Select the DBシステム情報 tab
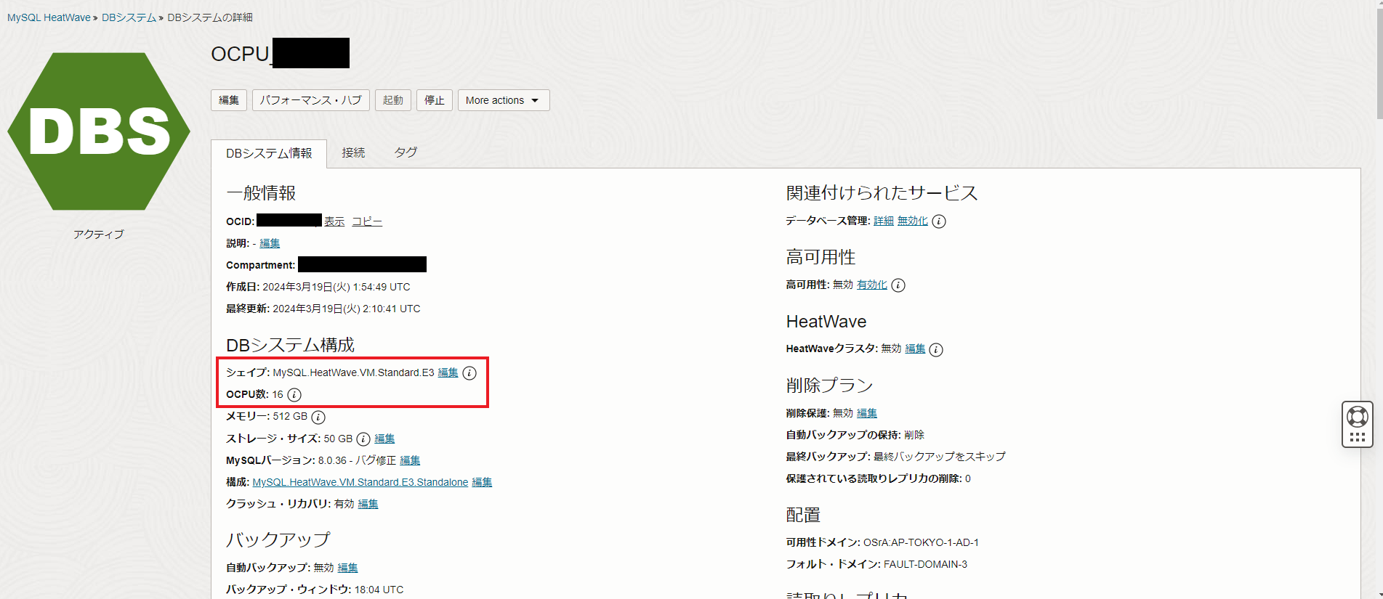Image resolution: width=1383 pixels, height=599 pixels. pos(269,153)
